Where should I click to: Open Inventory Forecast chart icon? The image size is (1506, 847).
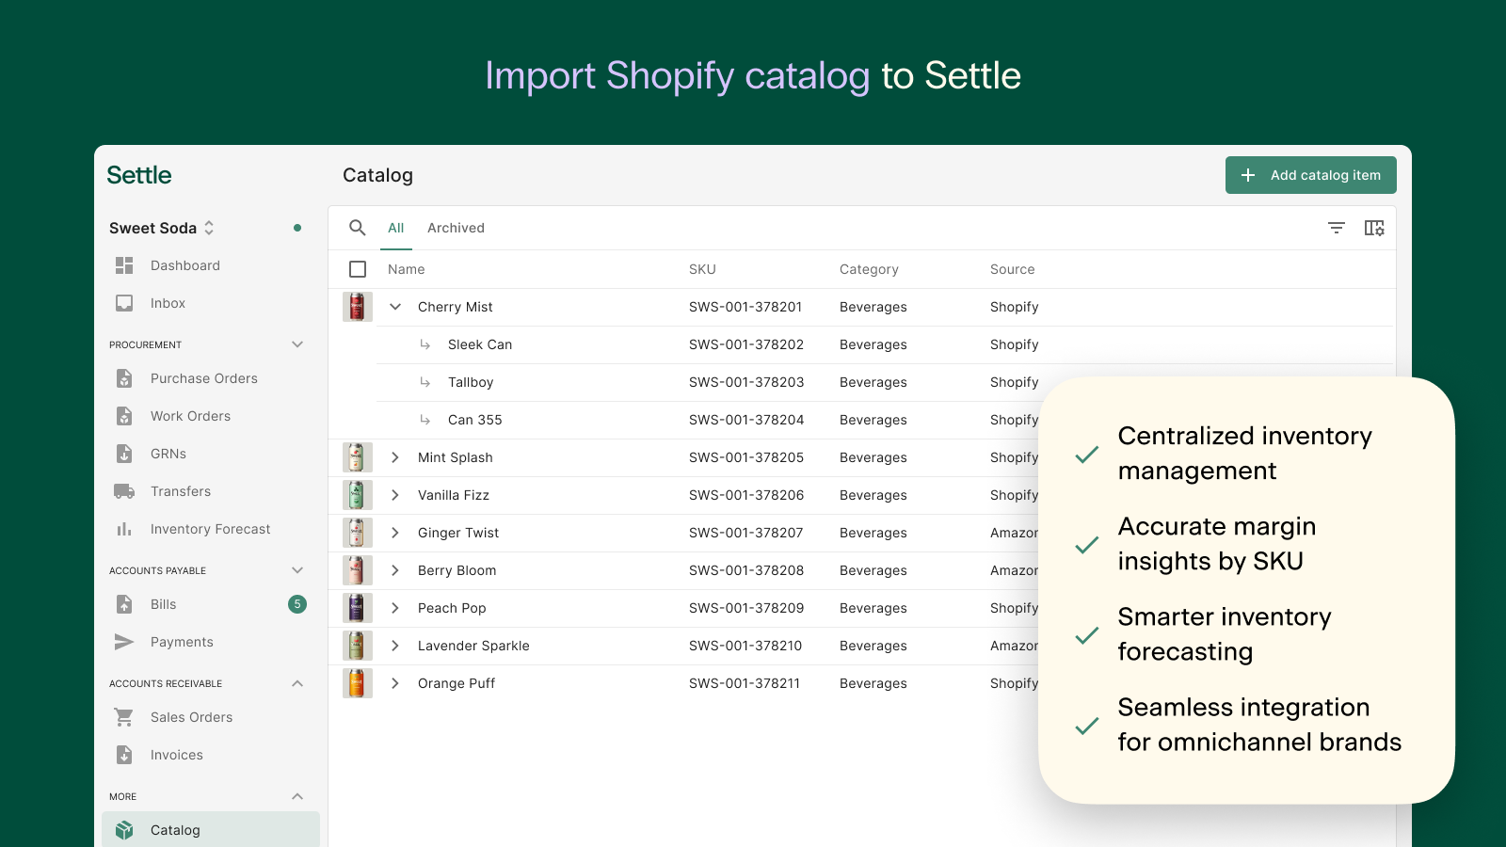(123, 529)
